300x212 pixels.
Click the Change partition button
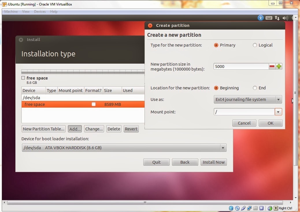coord(94,129)
